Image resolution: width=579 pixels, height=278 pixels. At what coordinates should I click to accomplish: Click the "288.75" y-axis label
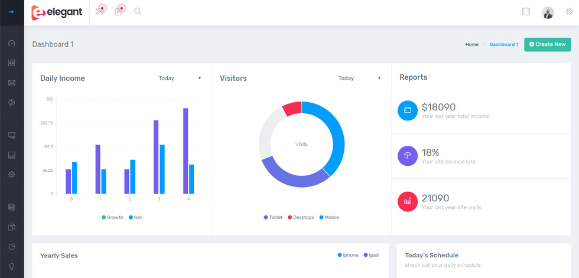pyautogui.click(x=47, y=123)
